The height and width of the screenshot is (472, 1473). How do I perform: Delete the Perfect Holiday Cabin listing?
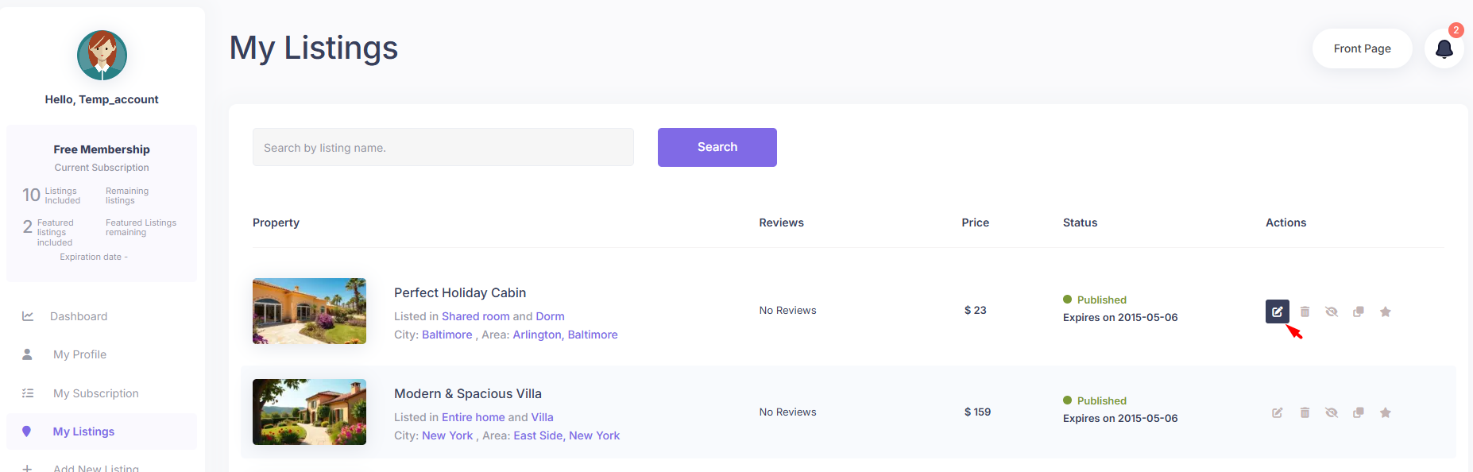[x=1305, y=311]
